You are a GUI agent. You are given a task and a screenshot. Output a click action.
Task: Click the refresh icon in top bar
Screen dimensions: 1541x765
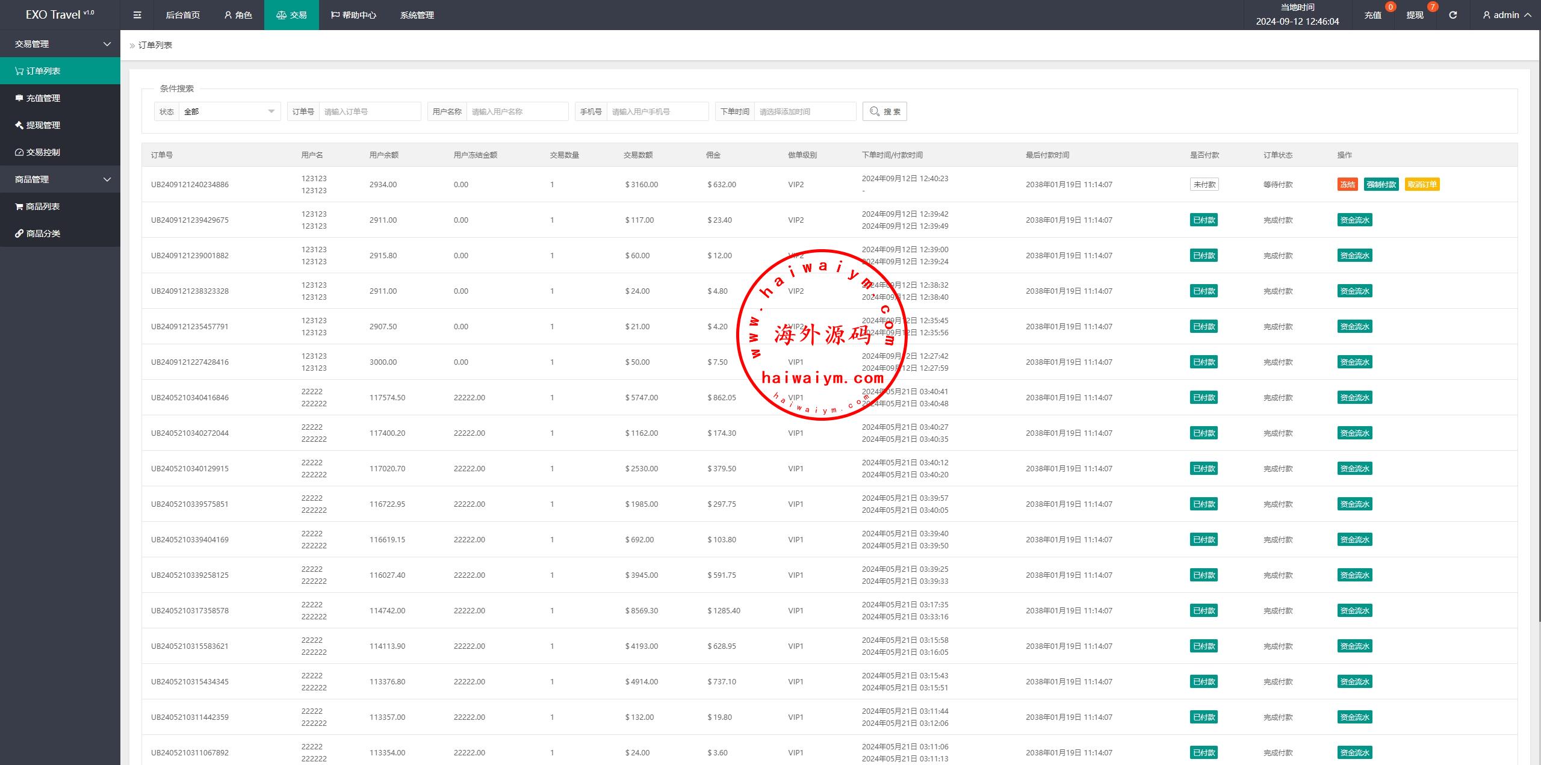pyautogui.click(x=1453, y=15)
